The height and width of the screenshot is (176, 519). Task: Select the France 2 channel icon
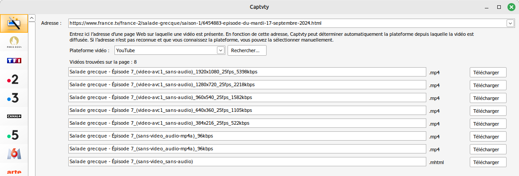click(14, 79)
